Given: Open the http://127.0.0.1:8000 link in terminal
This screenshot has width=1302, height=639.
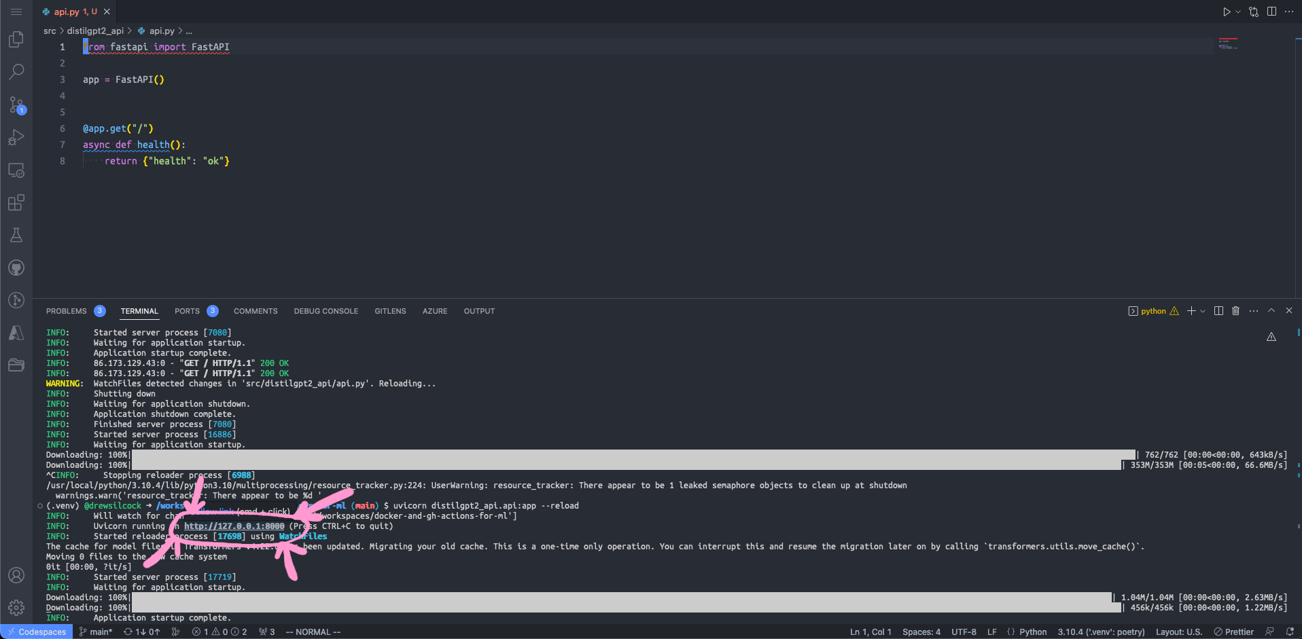Looking at the screenshot, I should 234,526.
